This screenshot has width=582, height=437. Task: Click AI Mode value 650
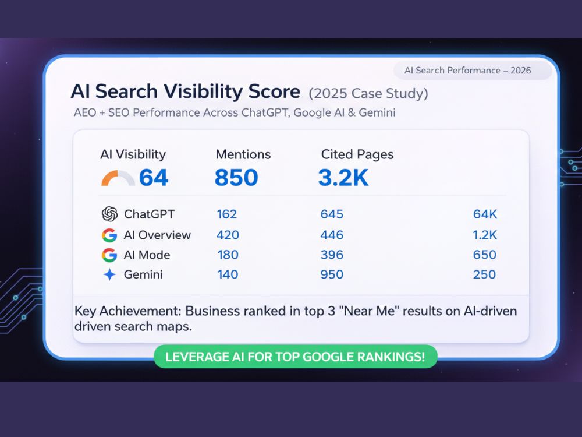coord(484,255)
